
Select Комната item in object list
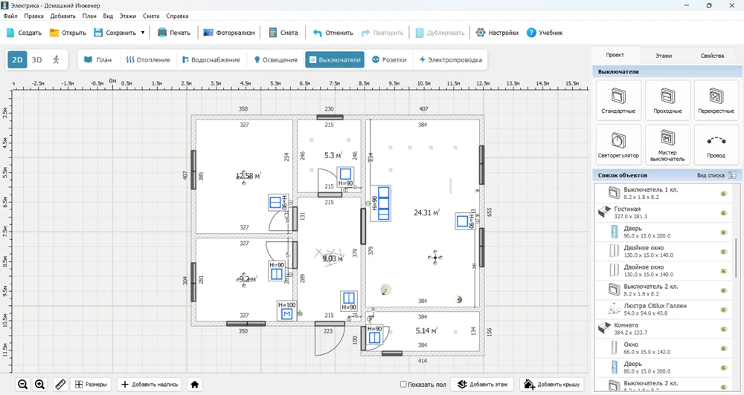(x=626, y=325)
